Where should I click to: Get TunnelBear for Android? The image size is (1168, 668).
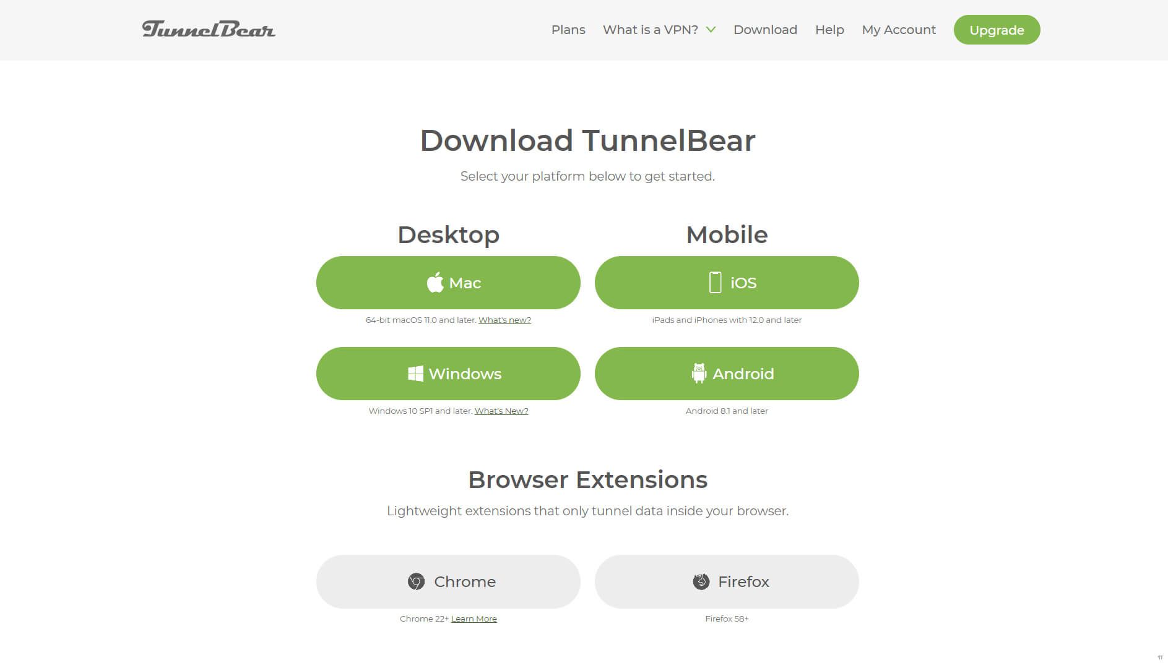click(x=727, y=374)
